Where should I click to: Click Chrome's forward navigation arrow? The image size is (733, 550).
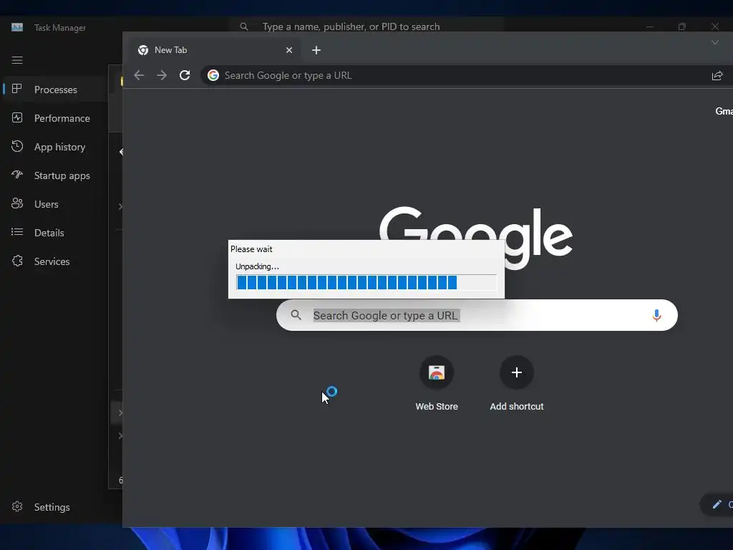162,75
